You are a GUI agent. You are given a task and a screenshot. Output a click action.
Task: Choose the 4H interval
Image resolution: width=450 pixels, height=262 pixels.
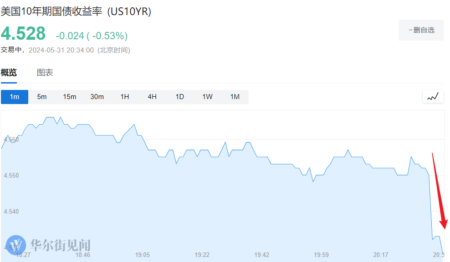[152, 97]
